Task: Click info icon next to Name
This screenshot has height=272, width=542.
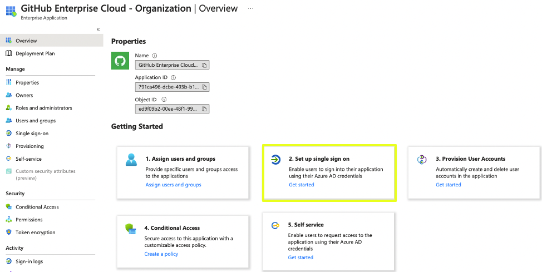Action: [x=155, y=56]
